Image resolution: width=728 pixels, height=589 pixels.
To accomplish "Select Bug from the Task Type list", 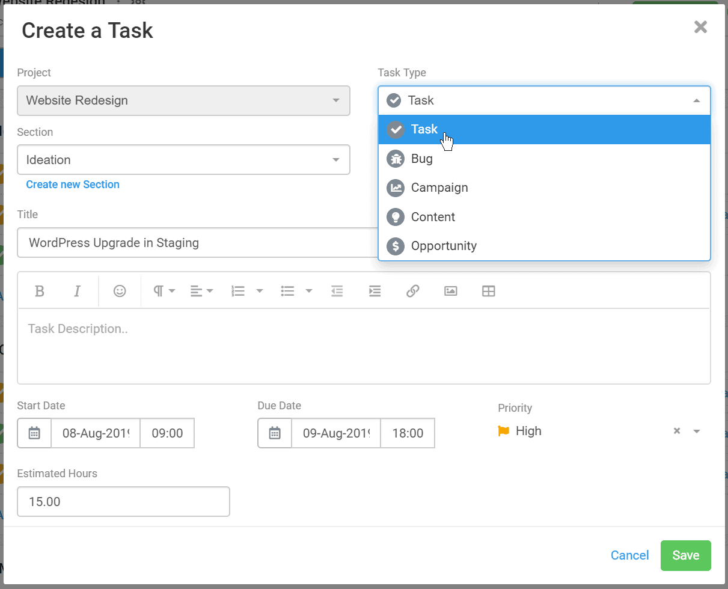I will [x=421, y=159].
